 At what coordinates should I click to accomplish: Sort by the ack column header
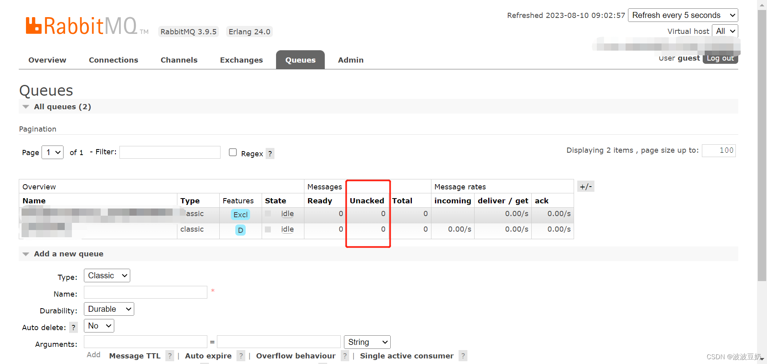(x=541, y=201)
